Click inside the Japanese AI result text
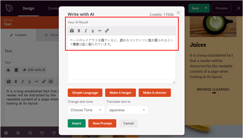243x138 pixels. coord(121,42)
